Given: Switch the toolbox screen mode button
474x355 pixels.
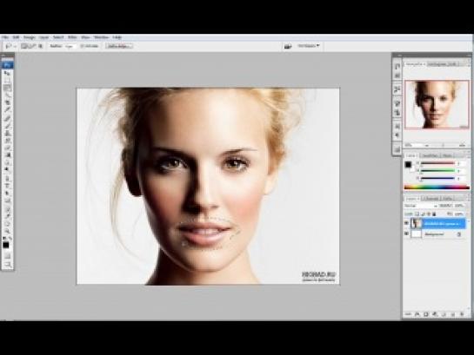Looking at the screenshot, I should coord(7,265).
